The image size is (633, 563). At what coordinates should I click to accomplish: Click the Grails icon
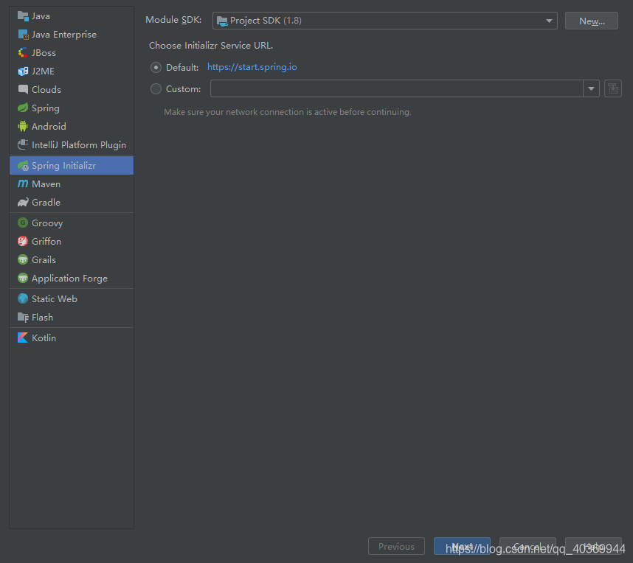tap(23, 259)
